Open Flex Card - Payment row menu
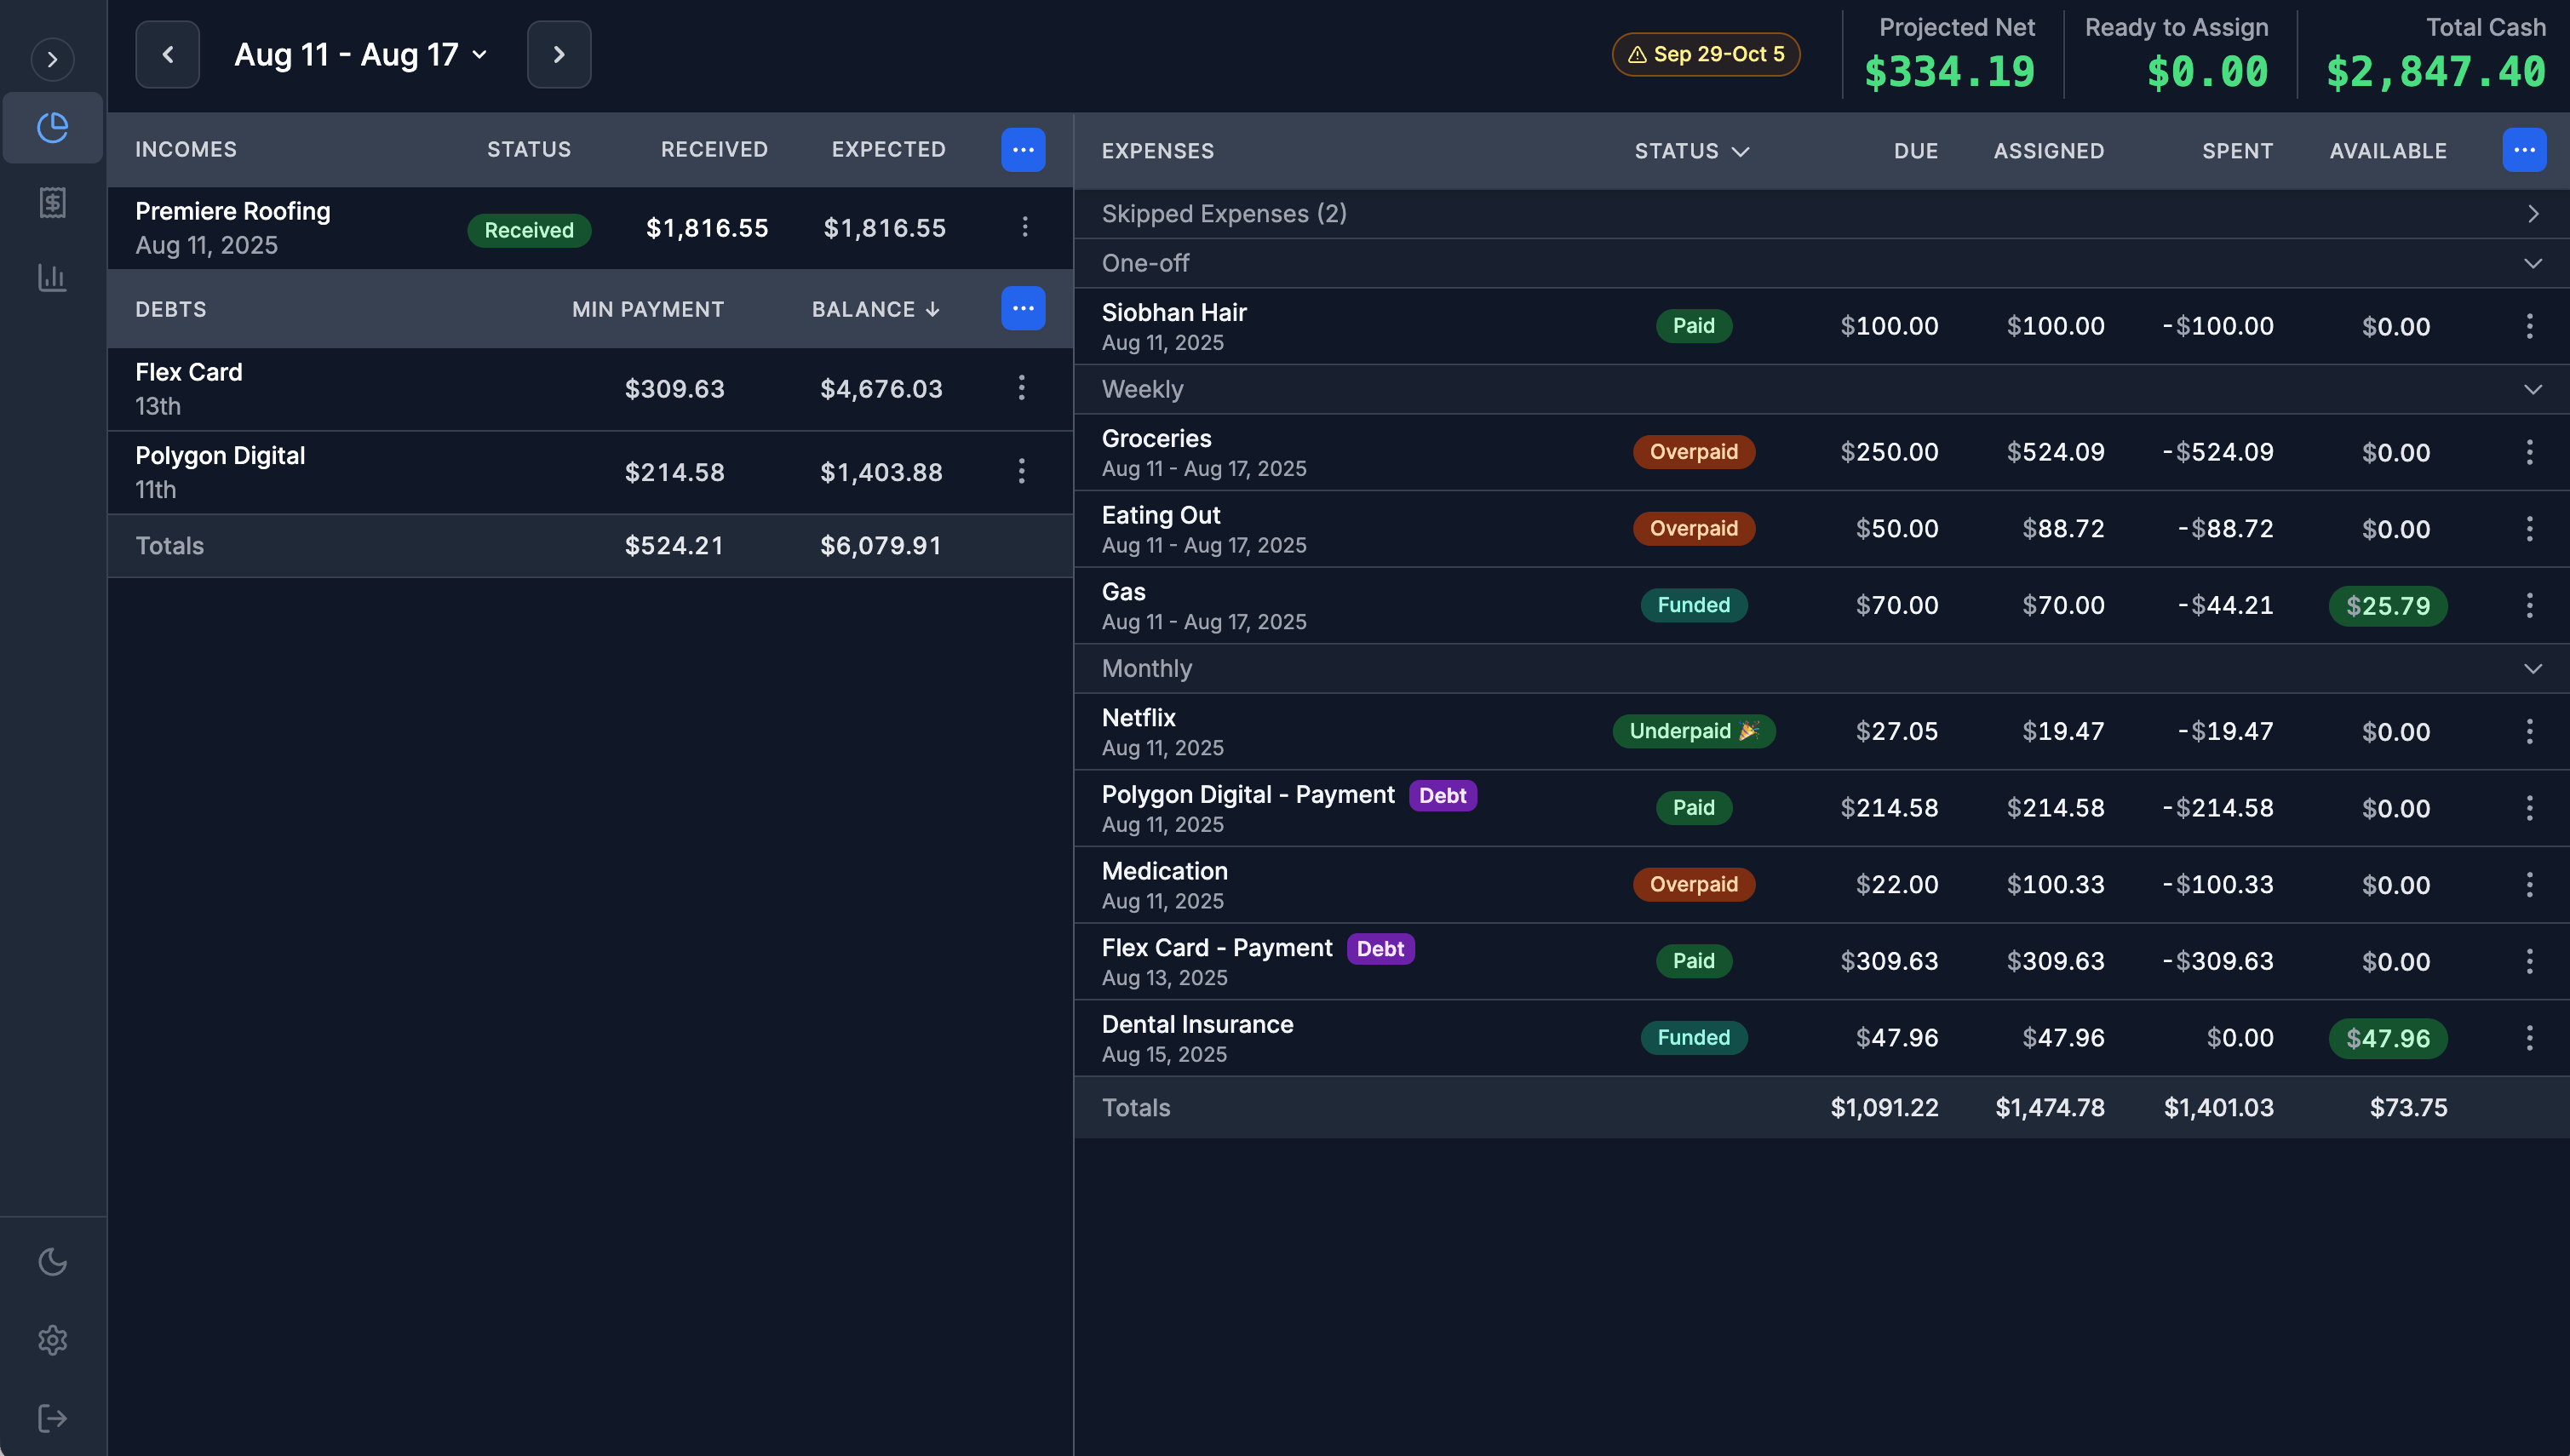The width and height of the screenshot is (2570, 1456). 2529,961
